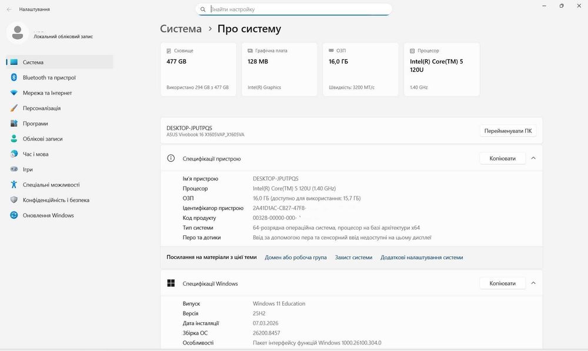This screenshot has width=588, height=351.
Task: Click the Сховище storage card icon
Action: coord(169,51)
